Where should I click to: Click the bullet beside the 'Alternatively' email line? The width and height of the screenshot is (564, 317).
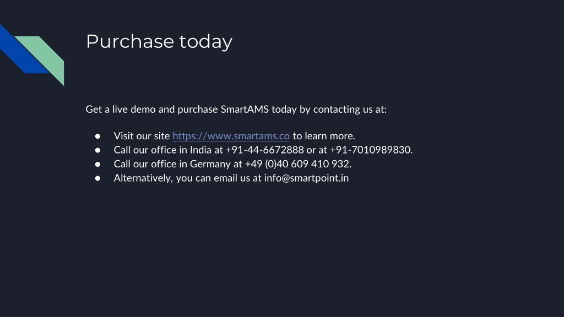[x=97, y=178]
